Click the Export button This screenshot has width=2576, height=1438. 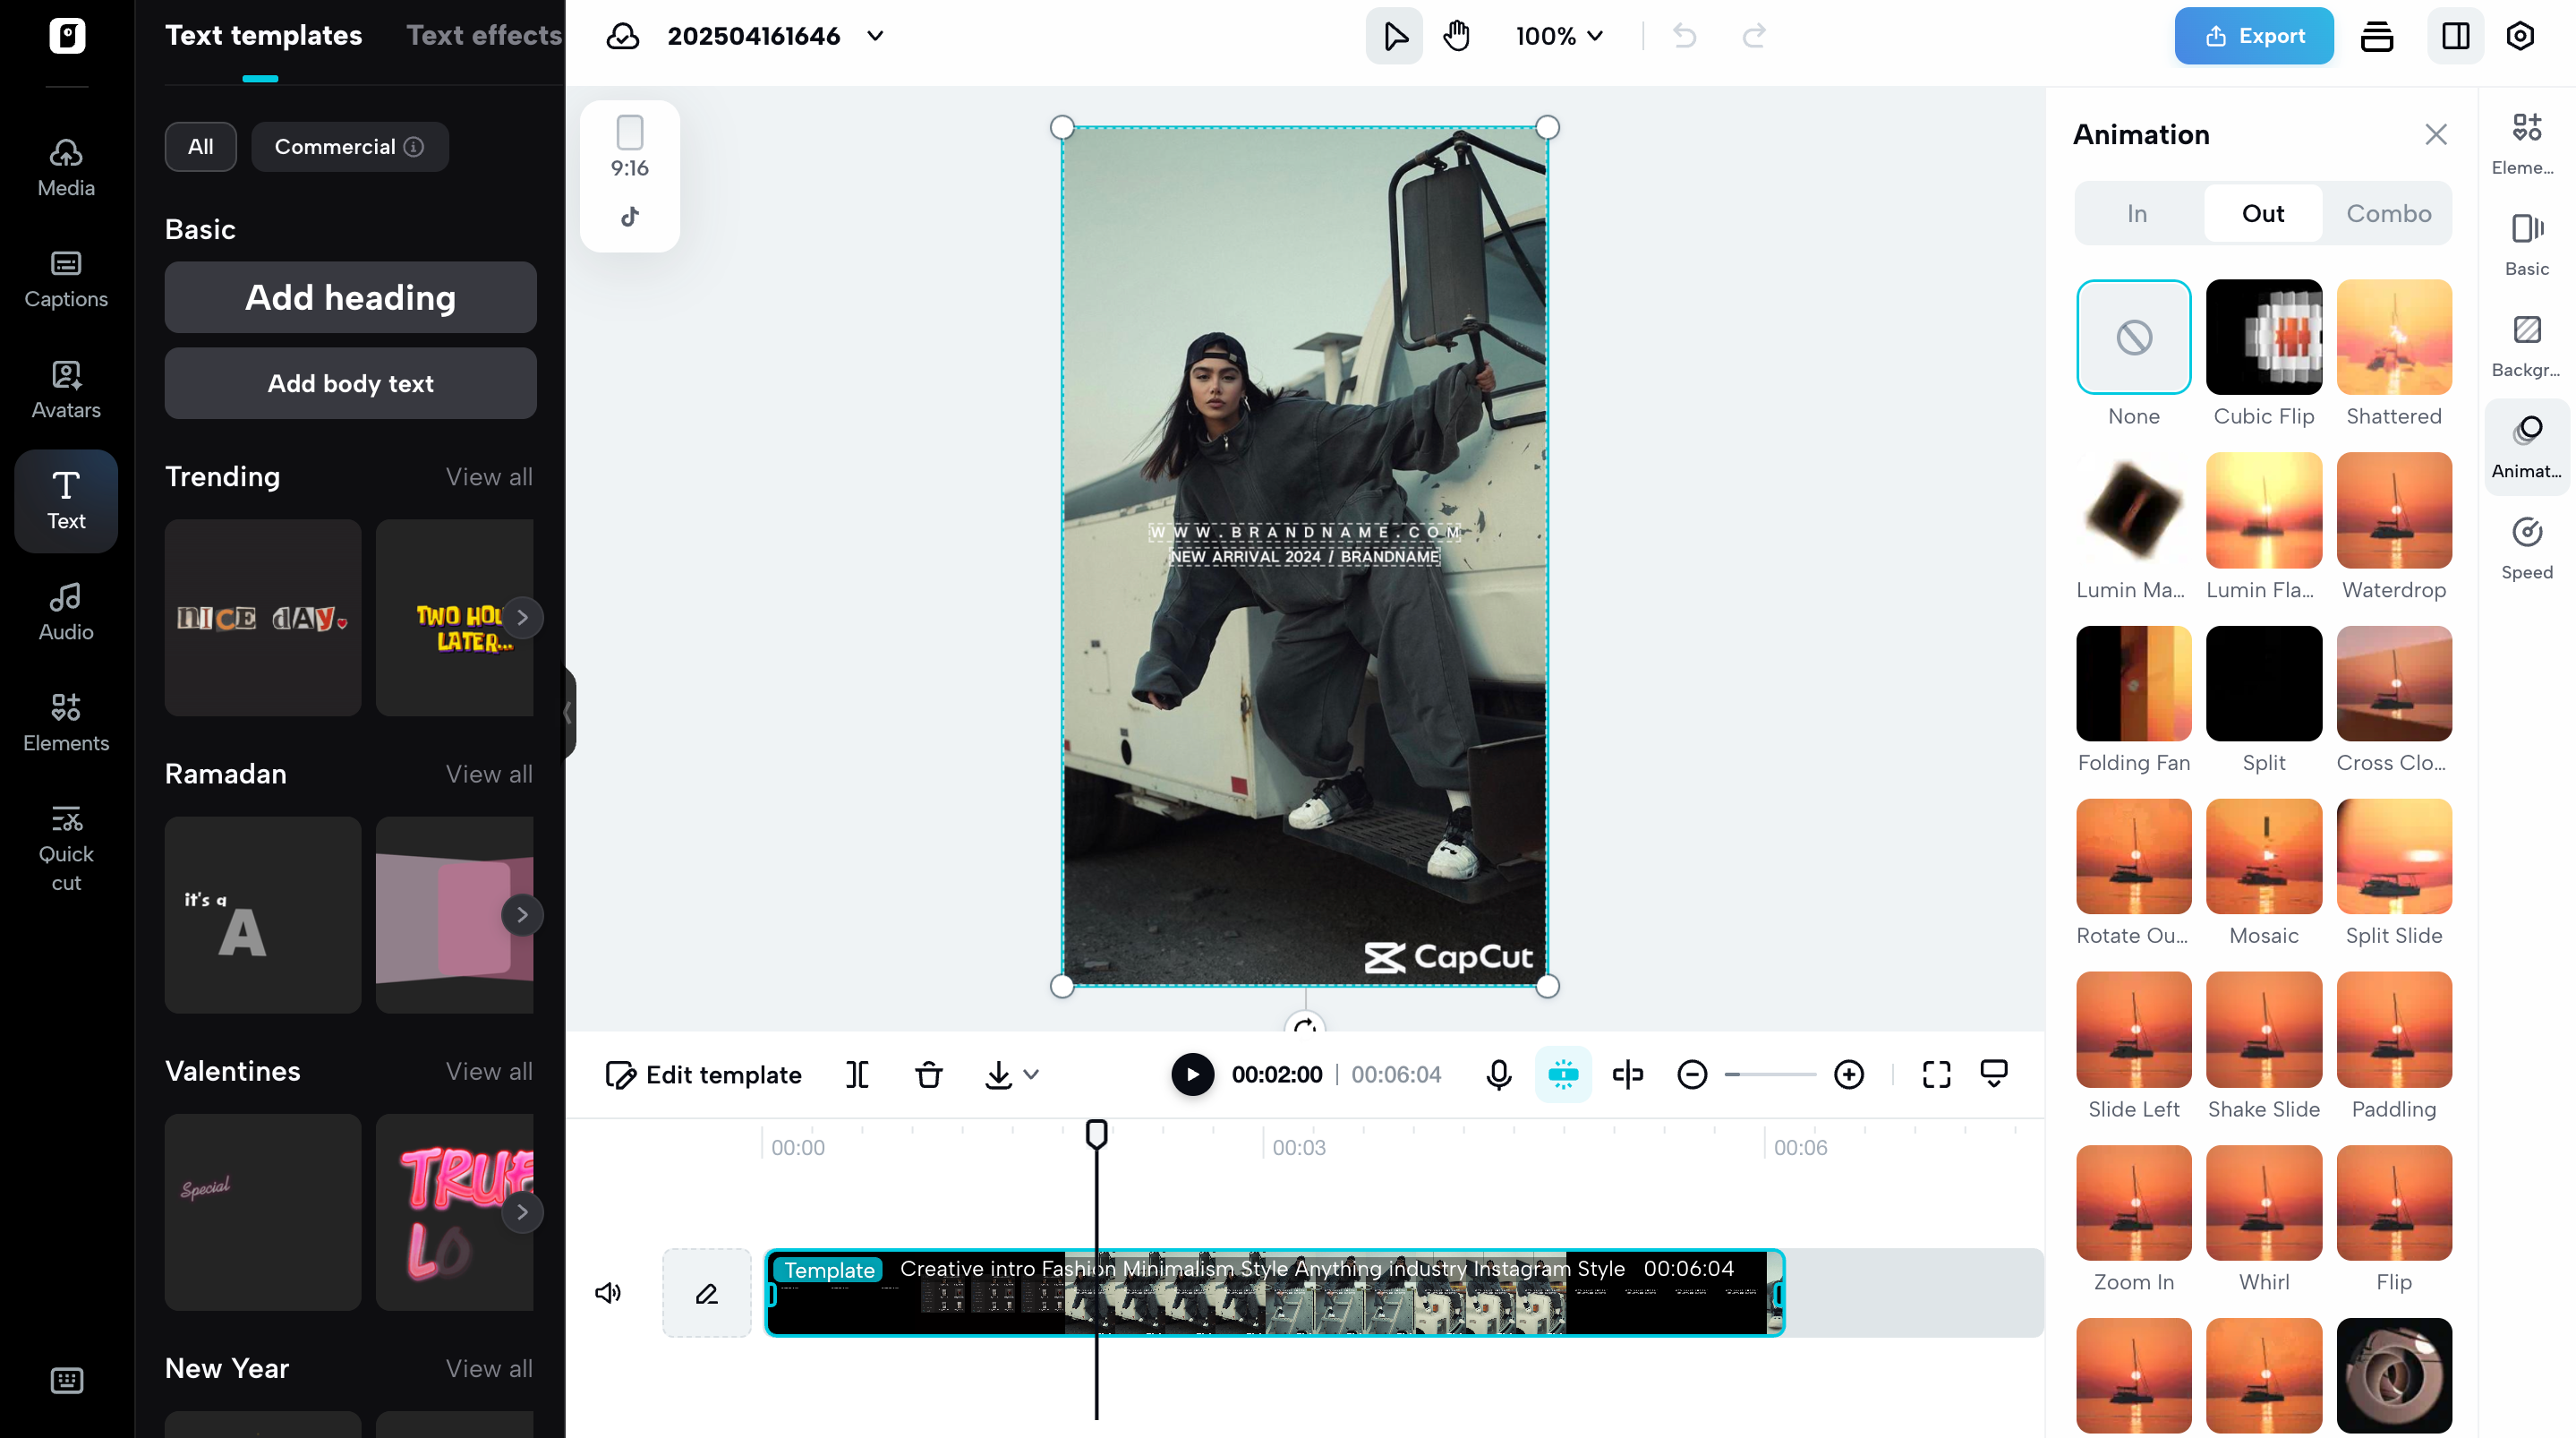tap(2253, 35)
